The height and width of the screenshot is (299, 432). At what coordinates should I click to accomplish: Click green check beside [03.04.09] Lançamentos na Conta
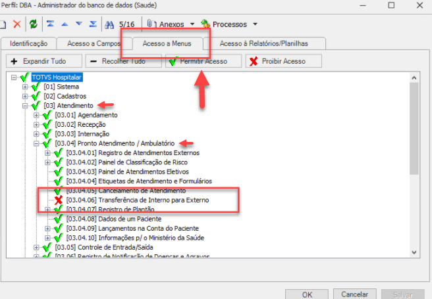click(x=59, y=228)
